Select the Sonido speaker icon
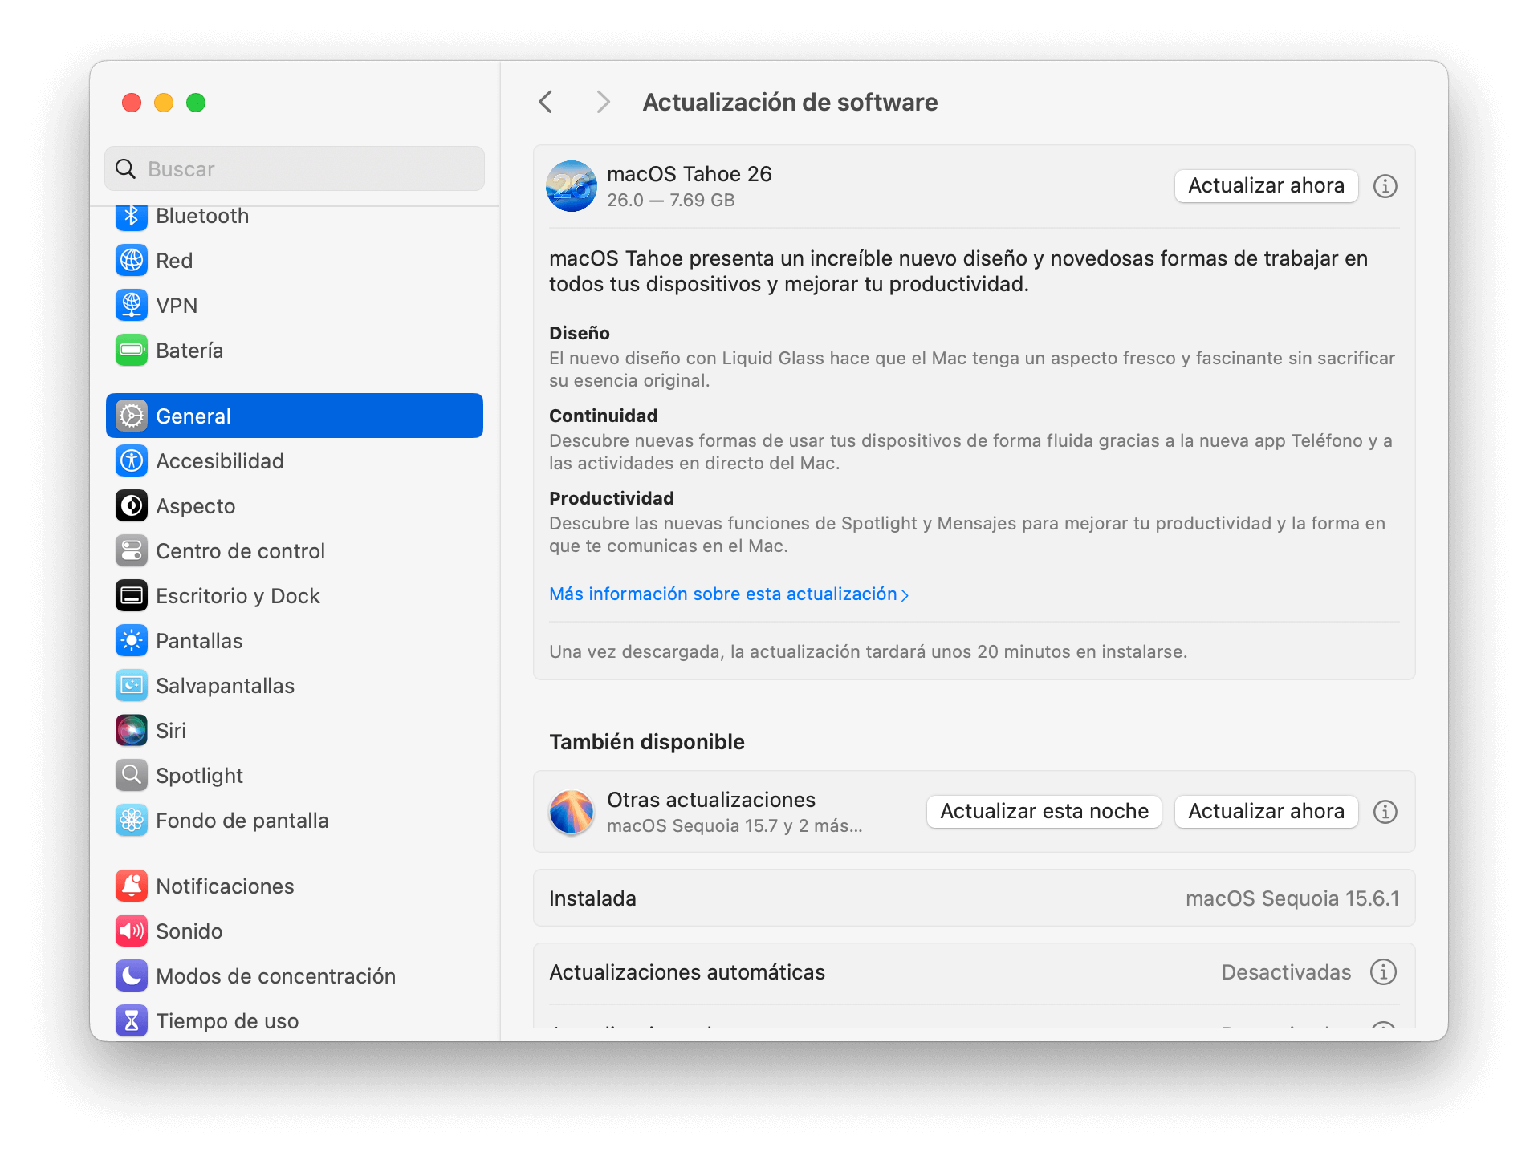The image size is (1538, 1160). [132, 931]
